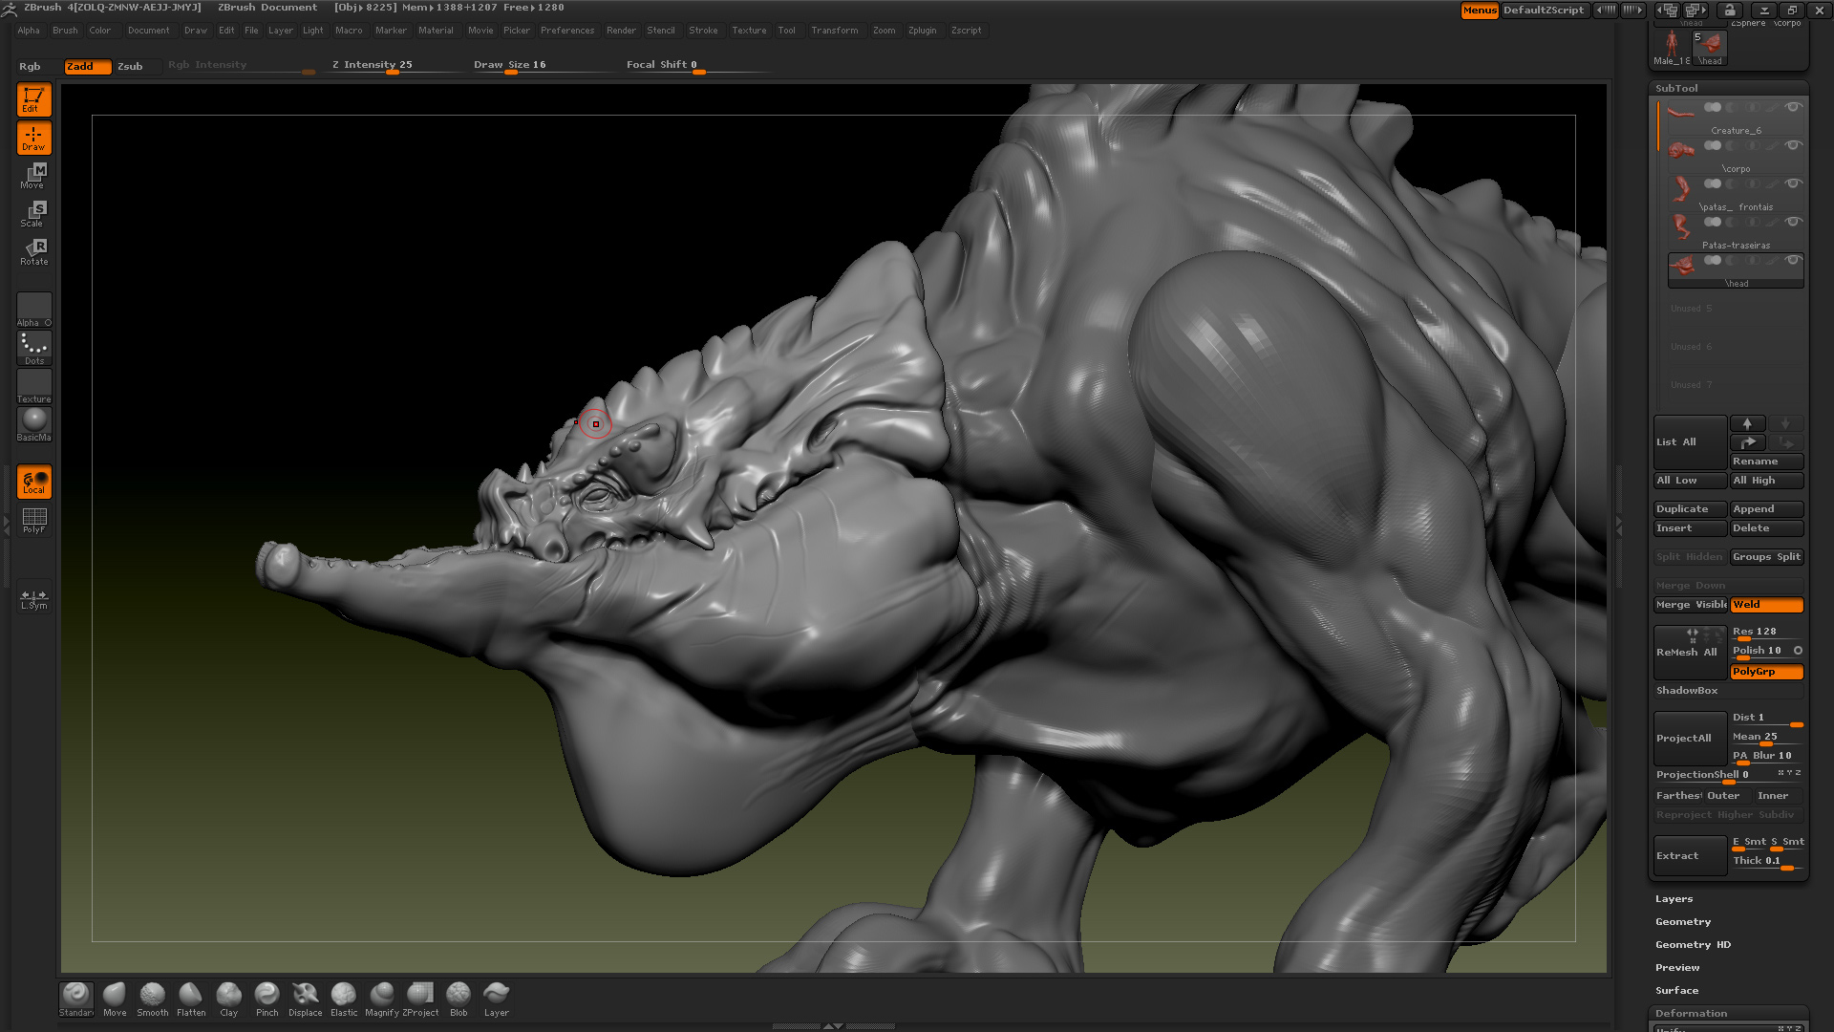The height and width of the screenshot is (1032, 1834).
Task: Expand the Surface section
Action: click(1676, 991)
